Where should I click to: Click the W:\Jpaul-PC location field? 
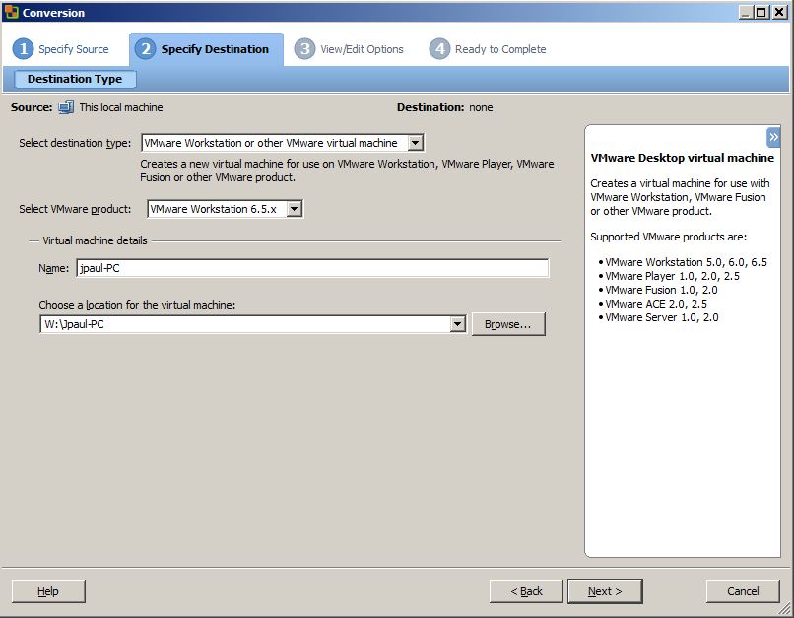coord(253,324)
